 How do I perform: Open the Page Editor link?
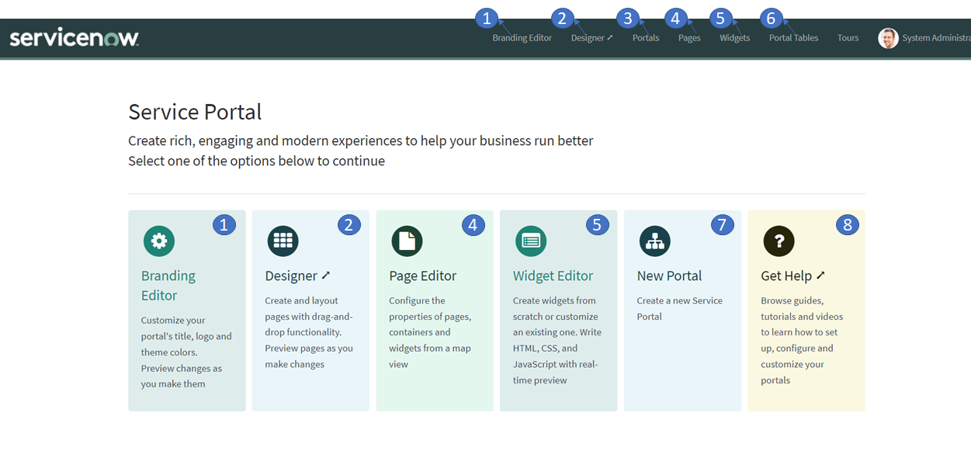coord(421,276)
